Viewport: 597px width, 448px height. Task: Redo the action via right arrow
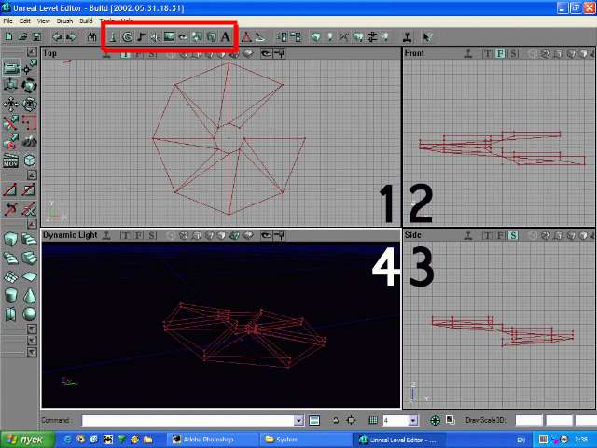[x=71, y=37]
